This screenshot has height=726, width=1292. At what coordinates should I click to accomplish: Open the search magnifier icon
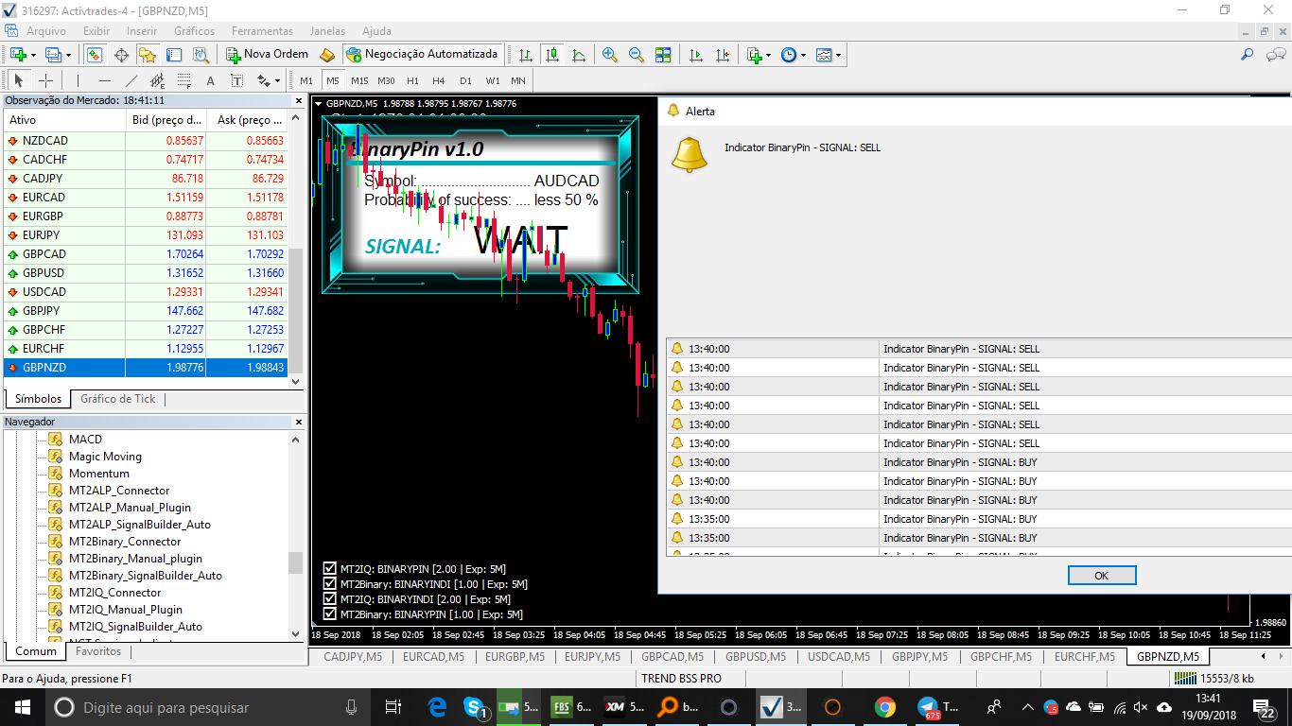point(1248,55)
